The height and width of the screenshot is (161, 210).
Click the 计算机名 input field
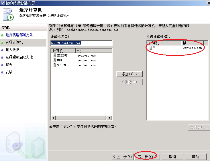81,43
